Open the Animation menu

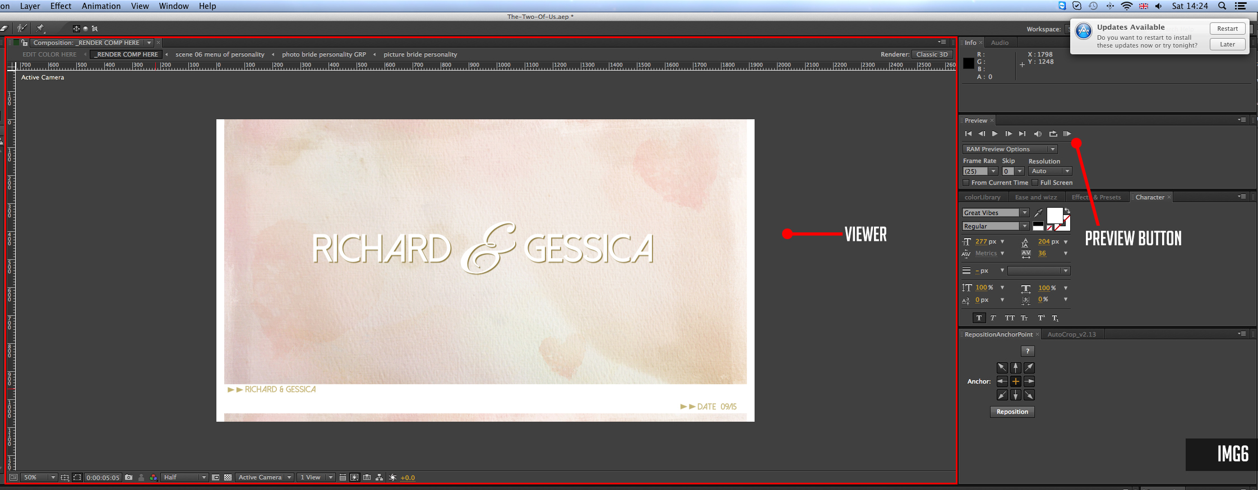click(x=101, y=6)
